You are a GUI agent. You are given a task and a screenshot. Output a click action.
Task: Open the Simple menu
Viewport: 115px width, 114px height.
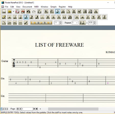pos(53,7)
